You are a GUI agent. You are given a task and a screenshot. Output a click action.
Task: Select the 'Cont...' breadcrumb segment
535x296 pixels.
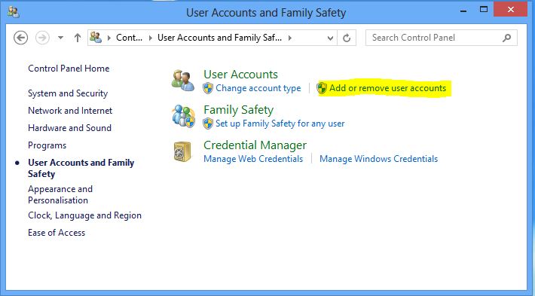pyautogui.click(x=129, y=38)
